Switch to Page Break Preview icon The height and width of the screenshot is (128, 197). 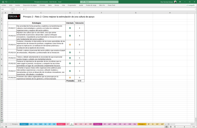[175, 127]
